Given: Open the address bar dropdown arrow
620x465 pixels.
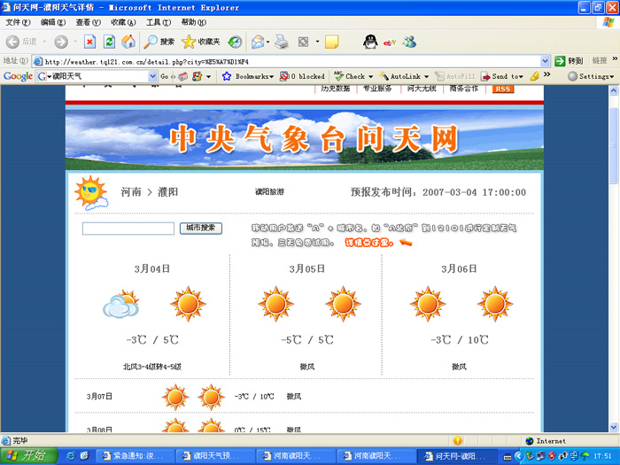Looking at the screenshot, I should pos(545,61).
